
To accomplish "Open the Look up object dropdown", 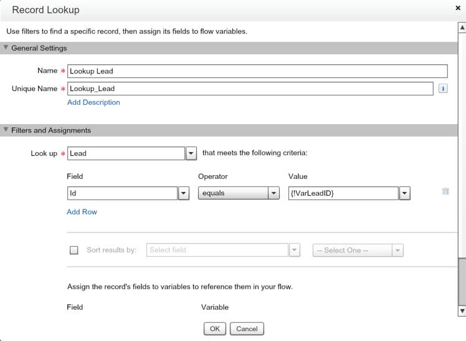I will point(191,153).
